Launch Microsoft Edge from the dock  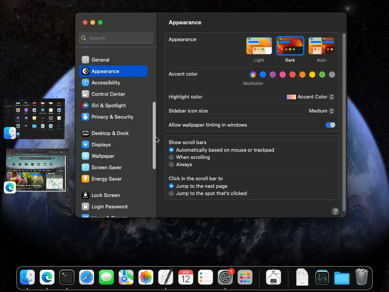47,277
